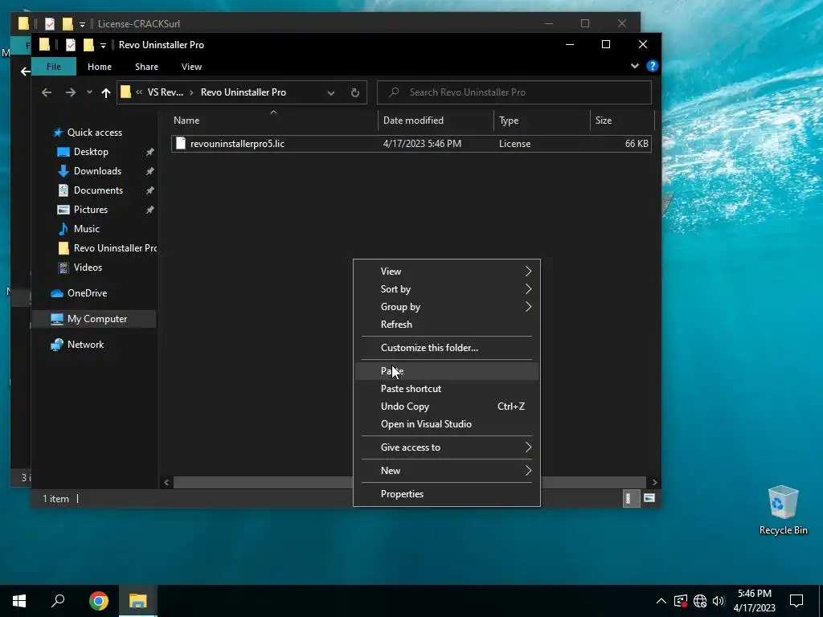Expand the Give access to submenu

click(x=447, y=447)
